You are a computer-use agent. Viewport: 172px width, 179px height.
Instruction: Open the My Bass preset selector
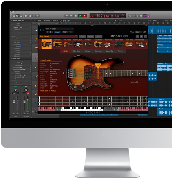(59, 36)
